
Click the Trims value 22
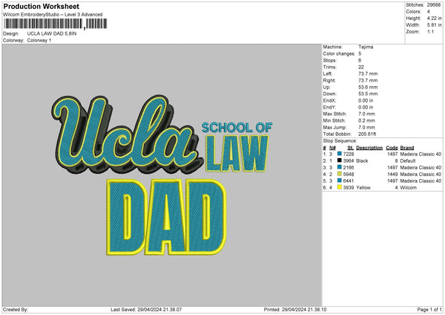pyautogui.click(x=361, y=67)
